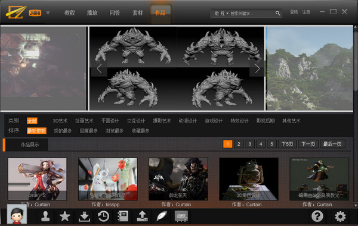This screenshot has width=358, height=226.
Task: Open the notebook icon
Action: (x=123, y=216)
